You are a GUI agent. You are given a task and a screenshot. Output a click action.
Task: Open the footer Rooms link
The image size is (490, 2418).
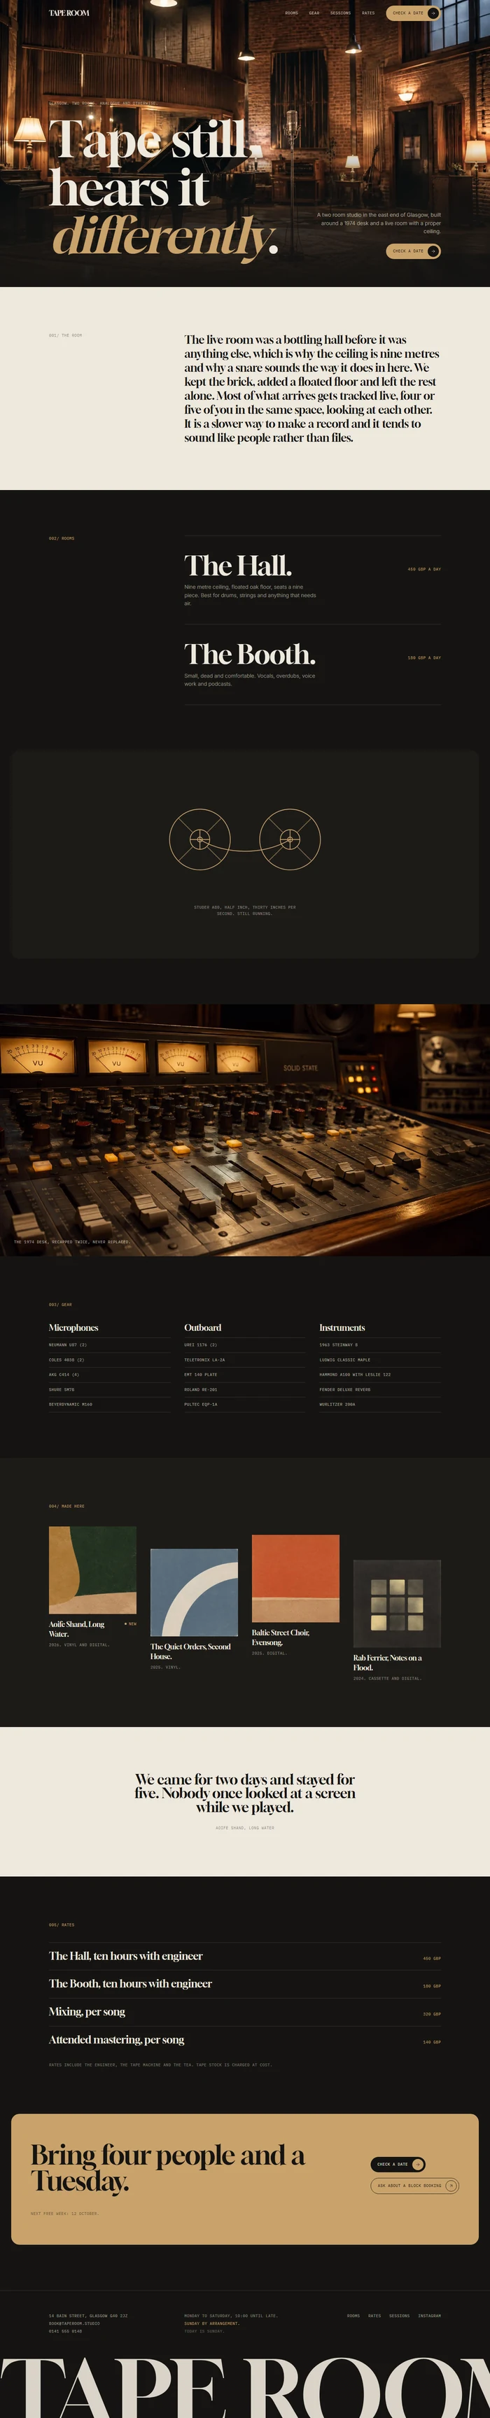point(353,2316)
